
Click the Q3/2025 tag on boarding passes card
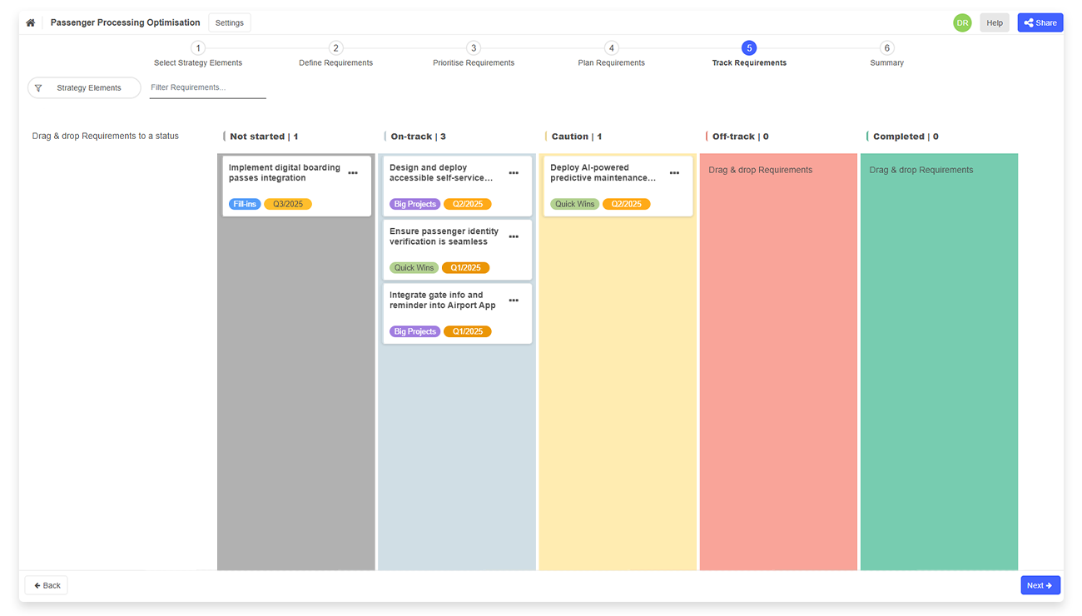(x=288, y=204)
